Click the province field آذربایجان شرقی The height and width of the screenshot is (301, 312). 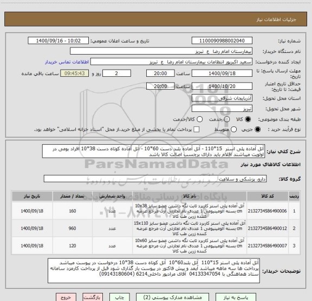pyautogui.click(x=222, y=98)
